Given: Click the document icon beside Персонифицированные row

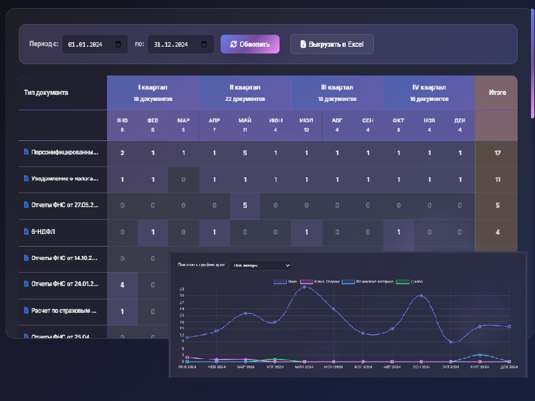Looking at the screenshot, I should coord(26,152).
